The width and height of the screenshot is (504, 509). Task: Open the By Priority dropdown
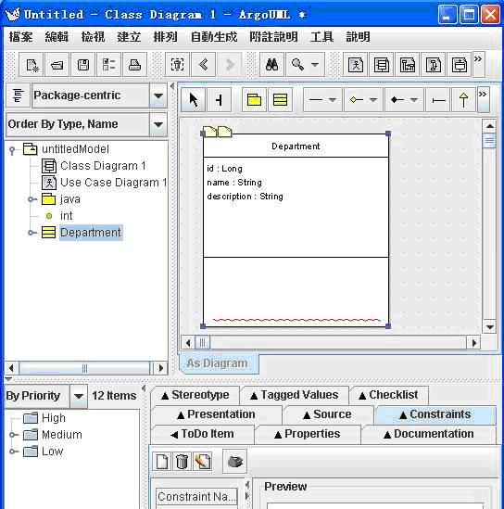[79, 396]
